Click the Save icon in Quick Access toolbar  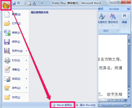14,3
